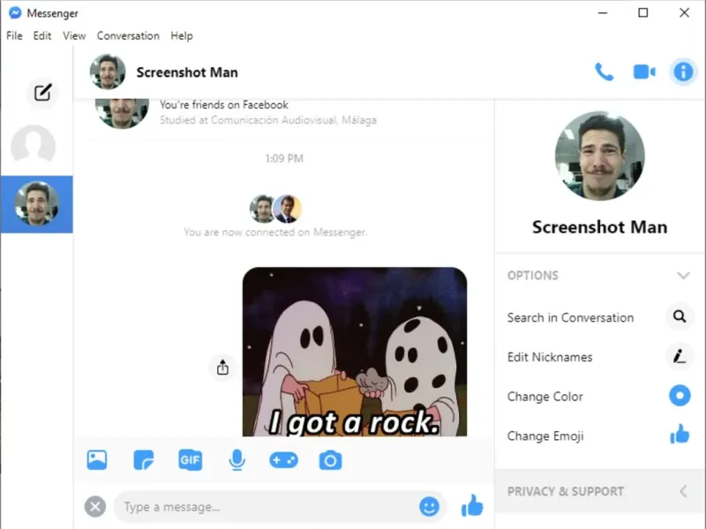Click the I got a rock GIF

[x=355, y=352]
